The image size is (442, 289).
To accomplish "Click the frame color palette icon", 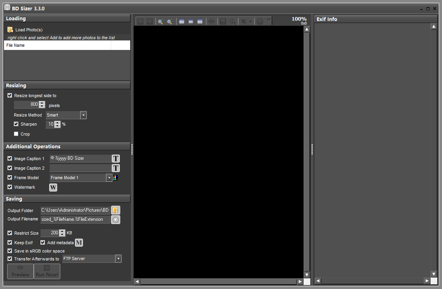I will click(x=115, y=178).
